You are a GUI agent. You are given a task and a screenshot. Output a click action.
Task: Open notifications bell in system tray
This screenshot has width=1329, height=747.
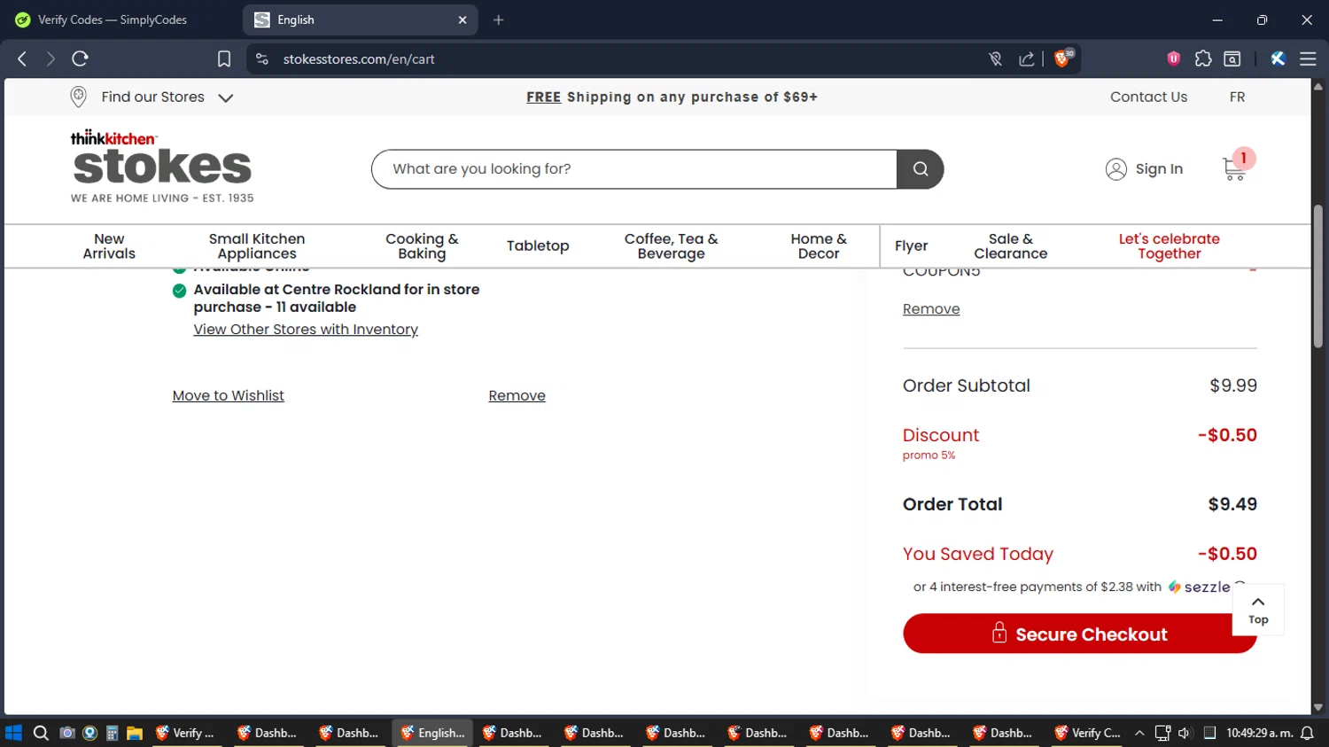1307,733
